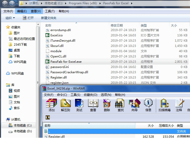
Task: Open Explorer 工具(T) menu
Action: click(50, 11)
